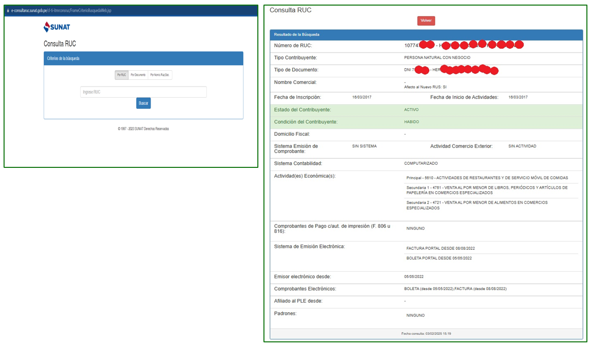The width and height of the screenshot is (593, 350).
Task: Select the Por RUC search option
Action: 122,75
